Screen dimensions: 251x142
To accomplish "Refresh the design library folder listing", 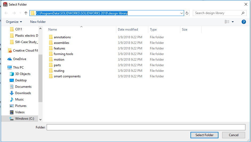I will (x=187, y=13).
